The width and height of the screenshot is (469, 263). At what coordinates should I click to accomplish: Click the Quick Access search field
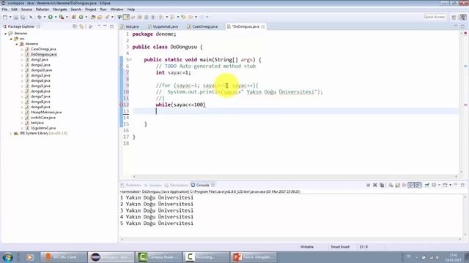[x=435, y=17]
